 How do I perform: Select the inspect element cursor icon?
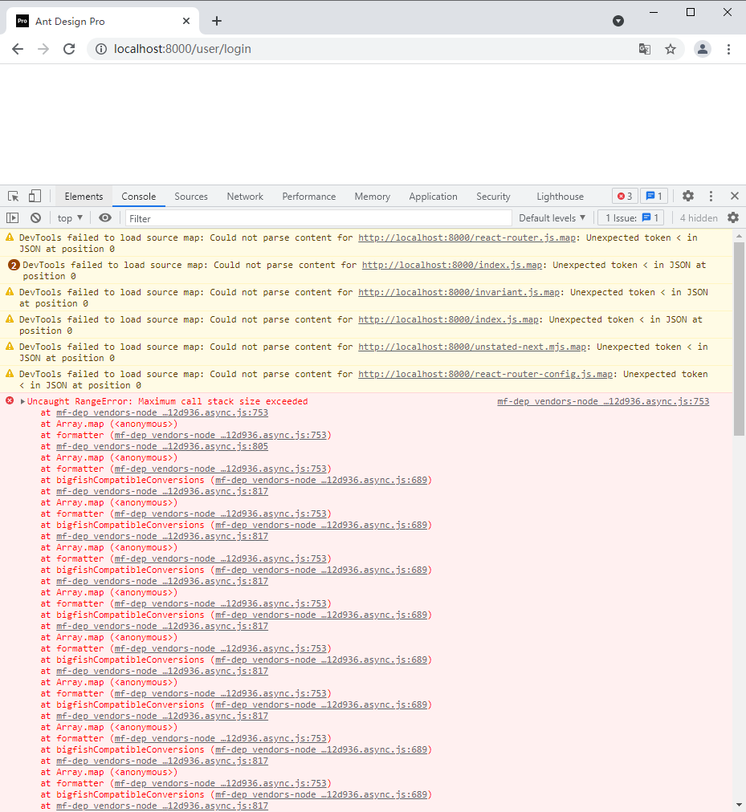pyautogui.click(x=13, y=196)
